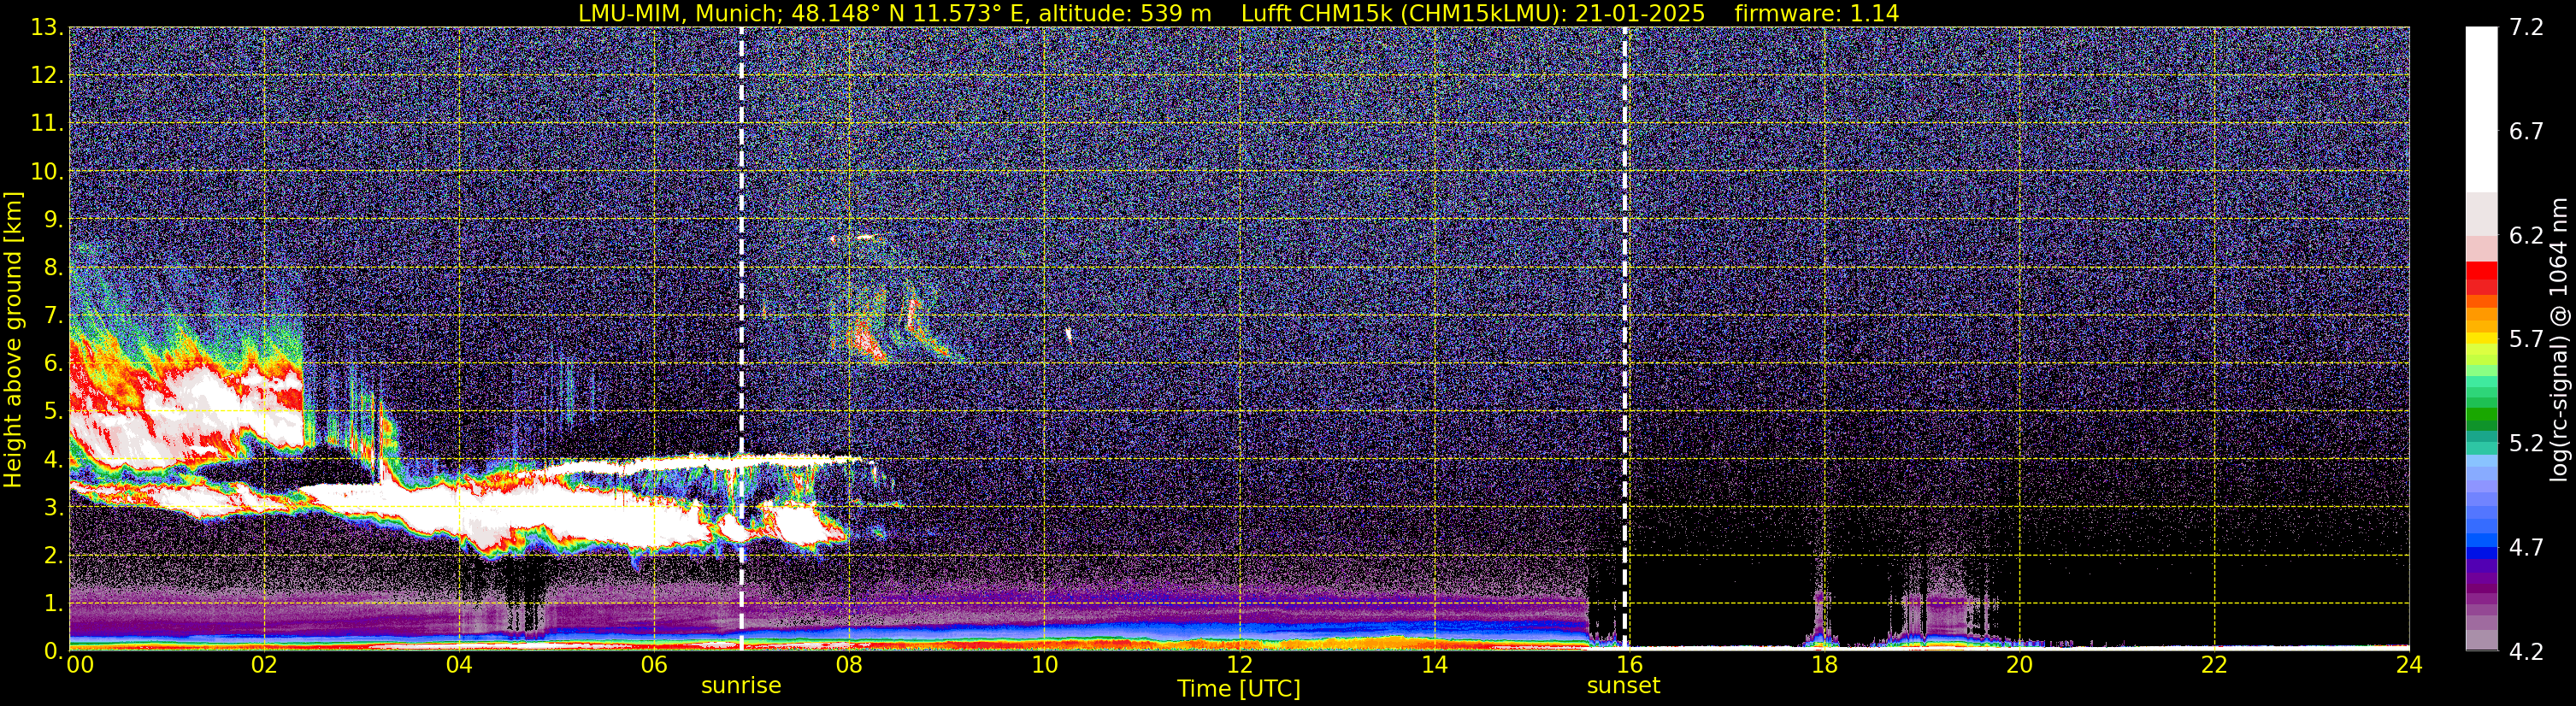
Task: Click the plot title with LMU-MIM, Munich
Action: tap(1239, 13)
